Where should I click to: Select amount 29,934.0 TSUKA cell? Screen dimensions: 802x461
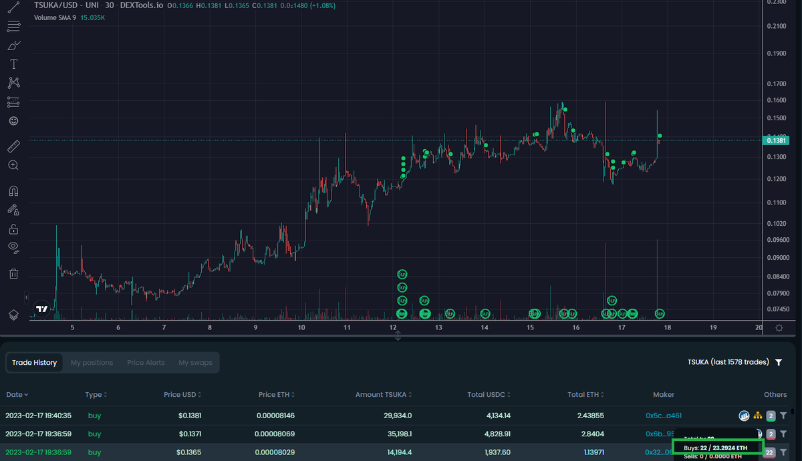pyautogui.click(x=396, y=416)
